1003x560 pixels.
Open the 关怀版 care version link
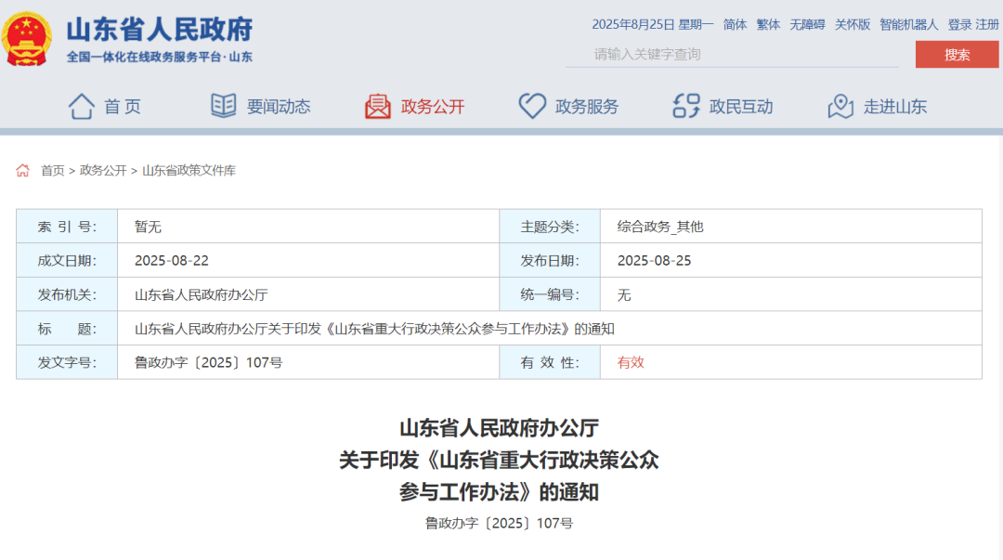tap(853, 24)
